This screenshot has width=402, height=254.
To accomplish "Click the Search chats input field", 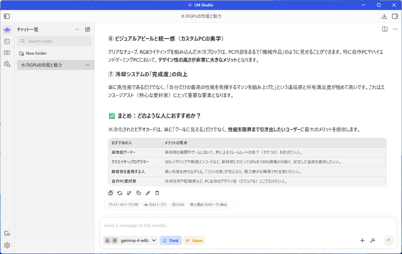I will (x=54, y=41).
